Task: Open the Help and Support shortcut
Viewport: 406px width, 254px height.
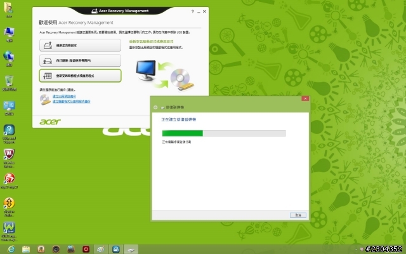Action: coord(9,134)
